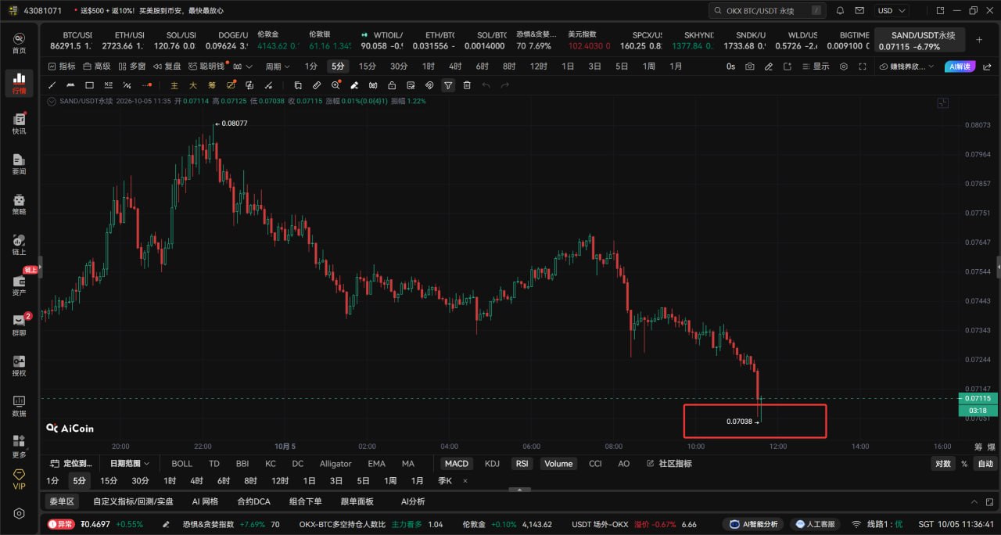
Task: Switch to the 合约DCA tab
Action: tap(253, 501)
